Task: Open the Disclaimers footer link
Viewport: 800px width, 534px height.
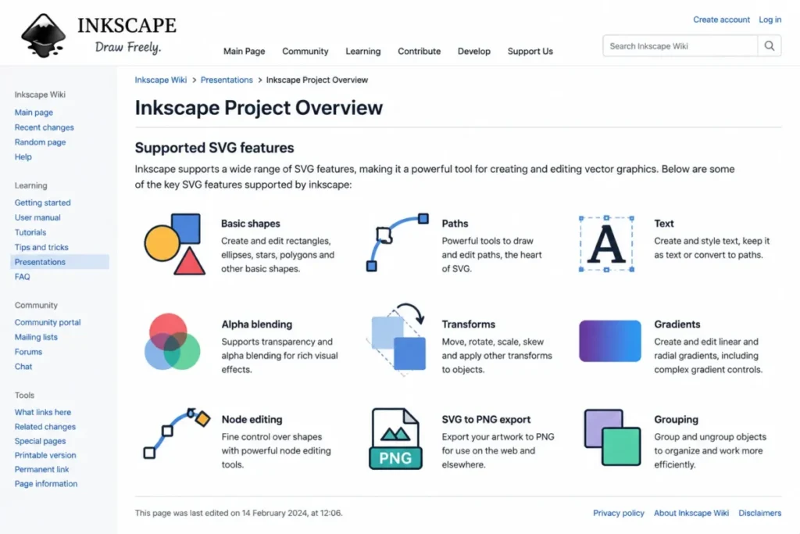Action: [x=759, y=513]
